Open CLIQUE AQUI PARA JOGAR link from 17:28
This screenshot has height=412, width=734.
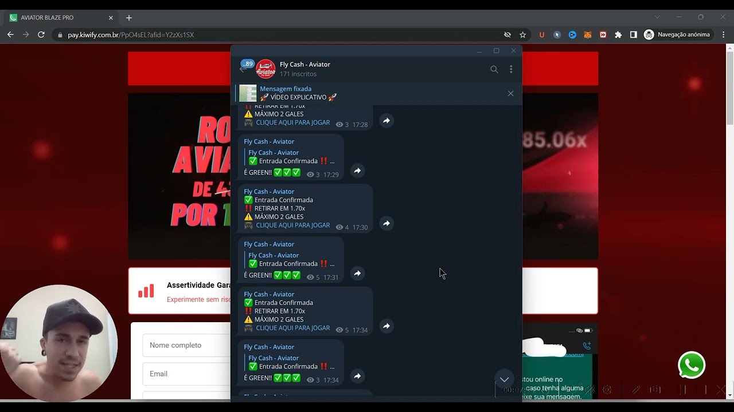[292, 122]
